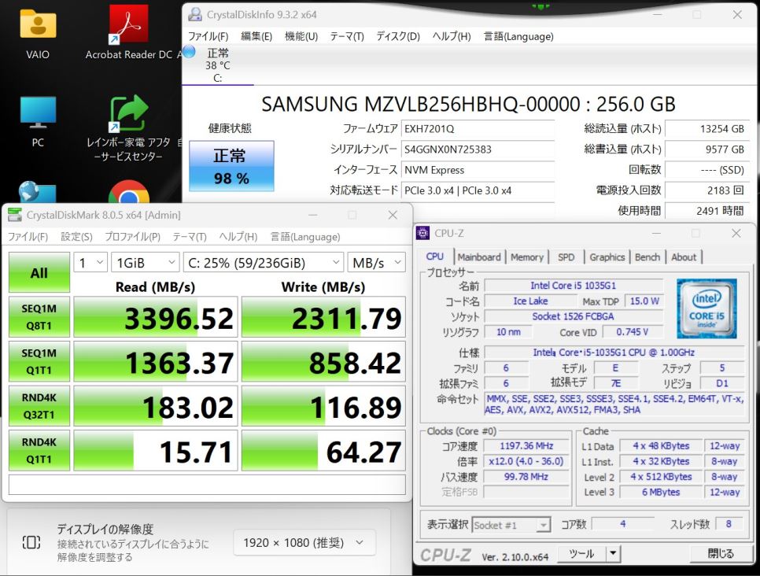Open テーマ(T) menu in CrystalDiskInfo
760x576 pixels.
pyautogui.click(x=347, y=36)
